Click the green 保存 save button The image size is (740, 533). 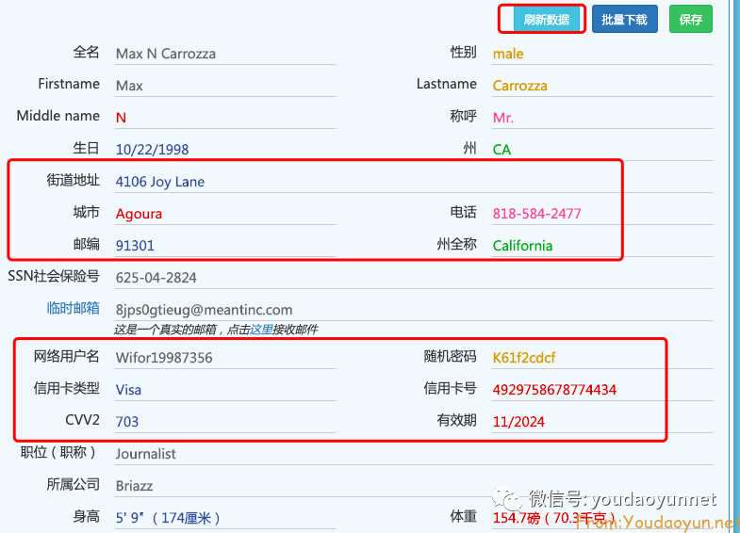[x=690, y=19]
